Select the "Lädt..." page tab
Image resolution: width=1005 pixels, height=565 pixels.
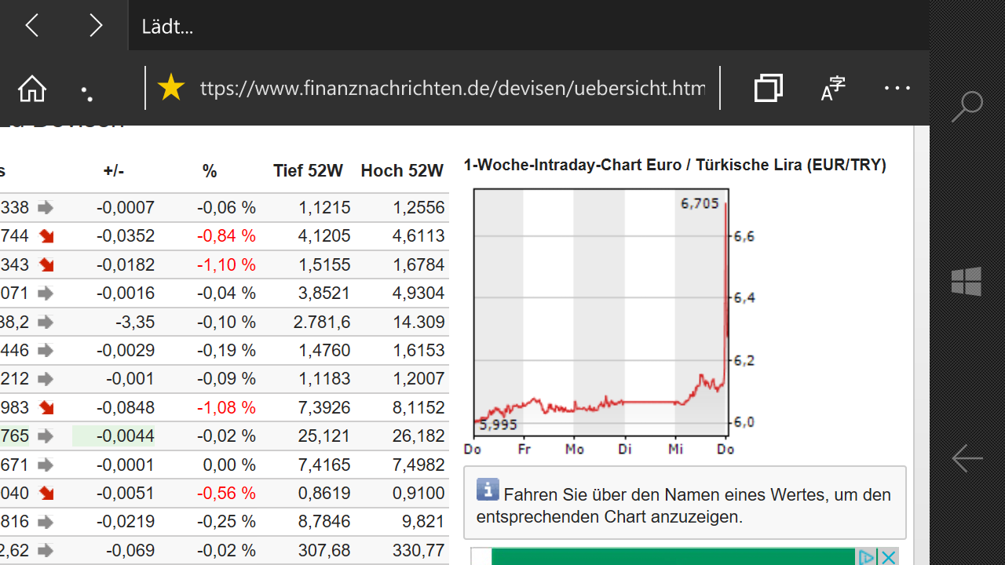[x=167, y=26]
